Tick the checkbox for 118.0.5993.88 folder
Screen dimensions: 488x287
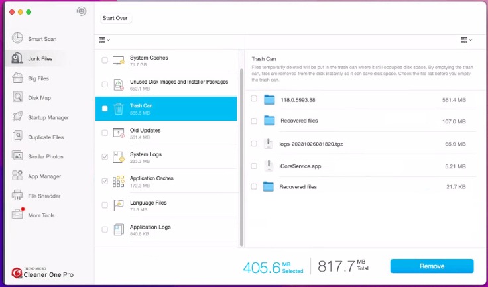[254, 99]
